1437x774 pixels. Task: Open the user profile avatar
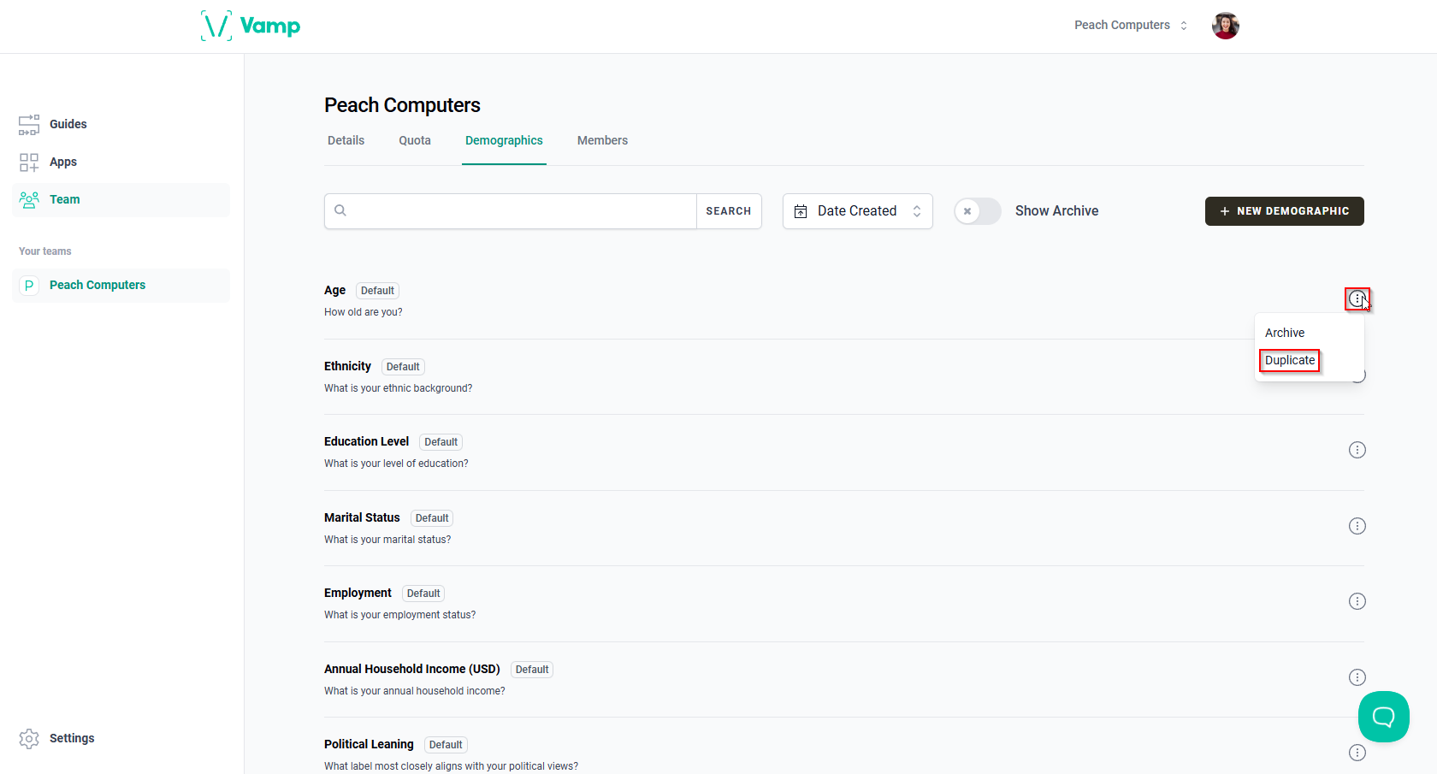tap(1225, 26)
